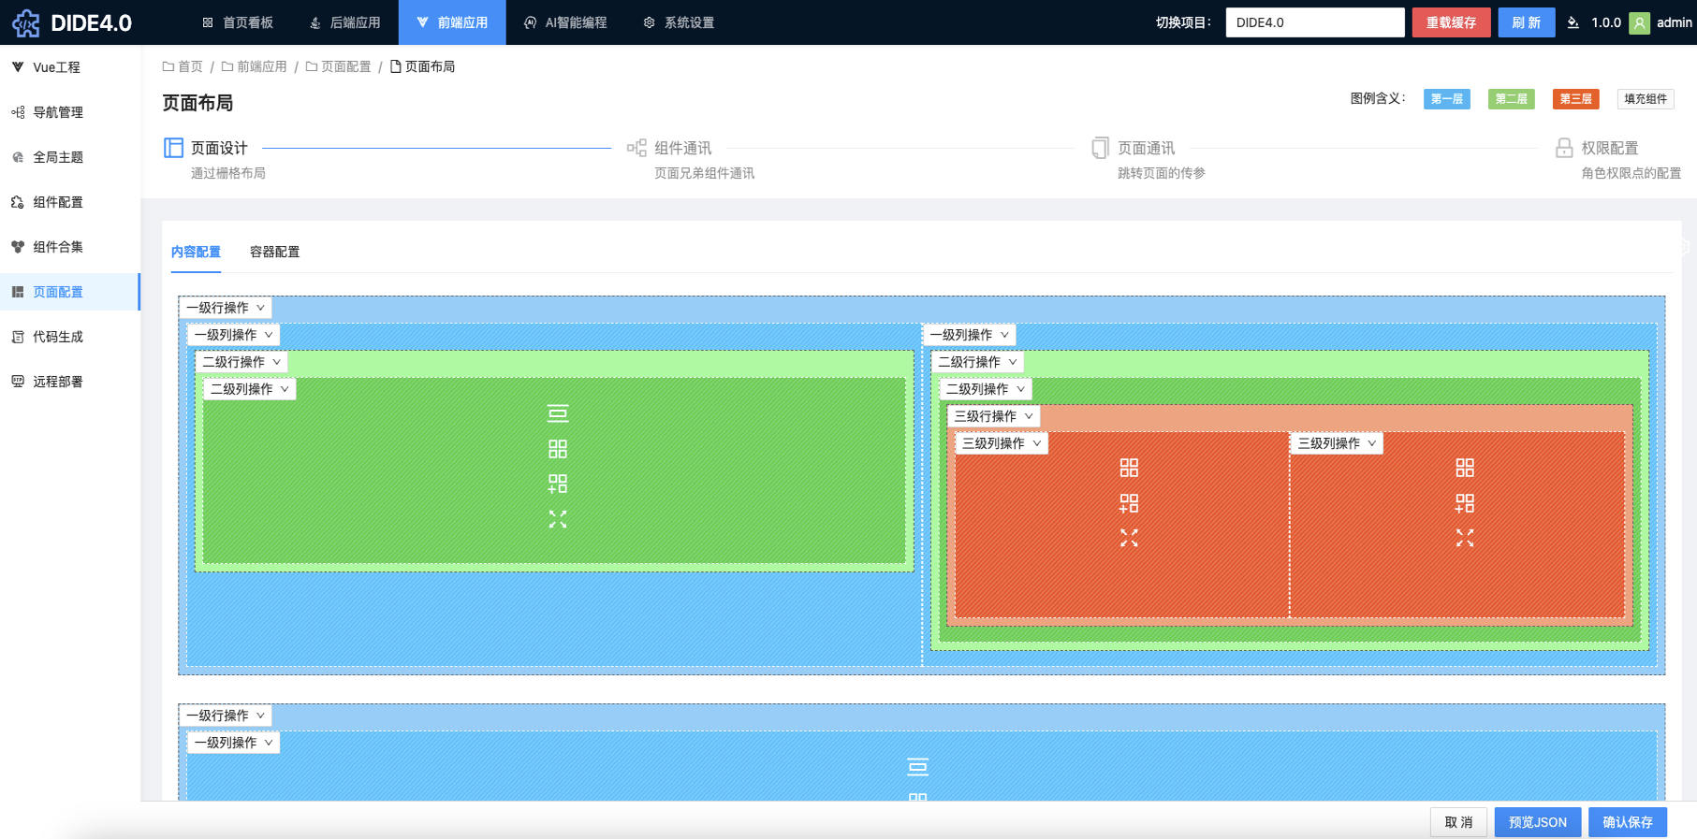Viewport: 1697px width, 839px height.
Task: Select the 前端应用 top menu
Action: pyautogui.click(x=452, y=22)
